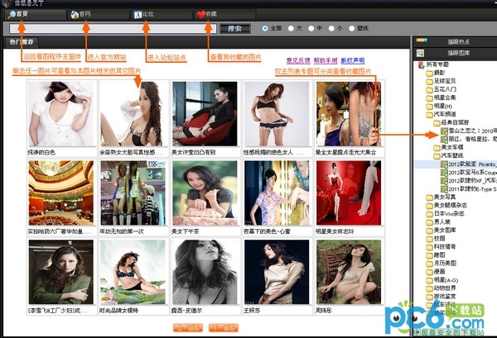Click the album icon beside 丽江、香格里拉
Image resolution: width=497 pixels, height=338 pixels.
point(444,139)
